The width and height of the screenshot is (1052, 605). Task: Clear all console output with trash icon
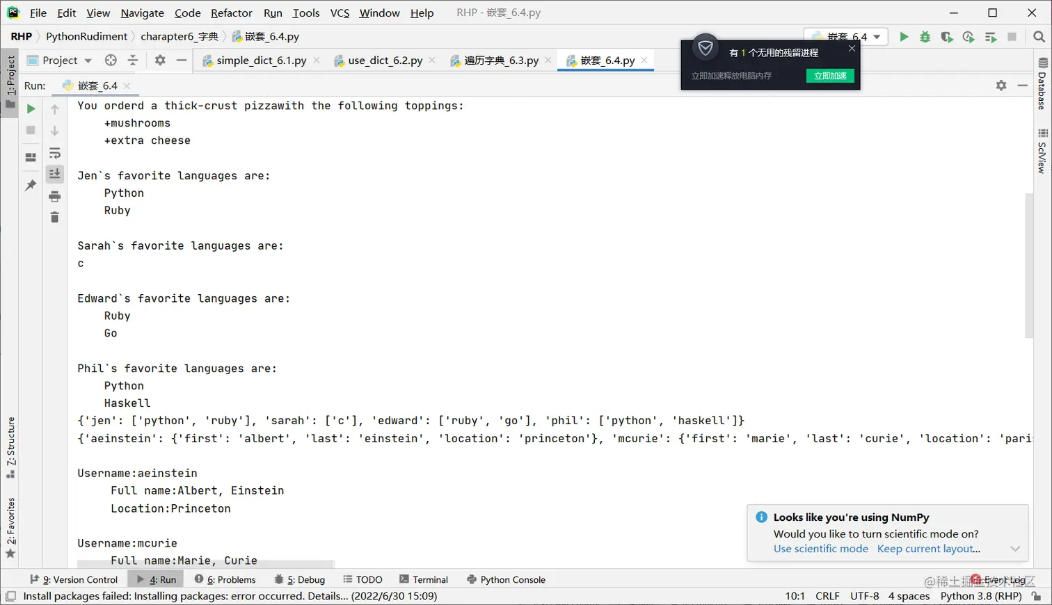pos(55,218)
